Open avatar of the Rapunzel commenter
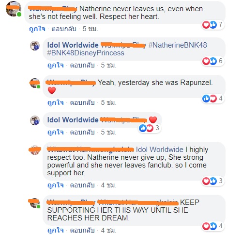Viewport: 242px width, 235px height. point(35,83)
